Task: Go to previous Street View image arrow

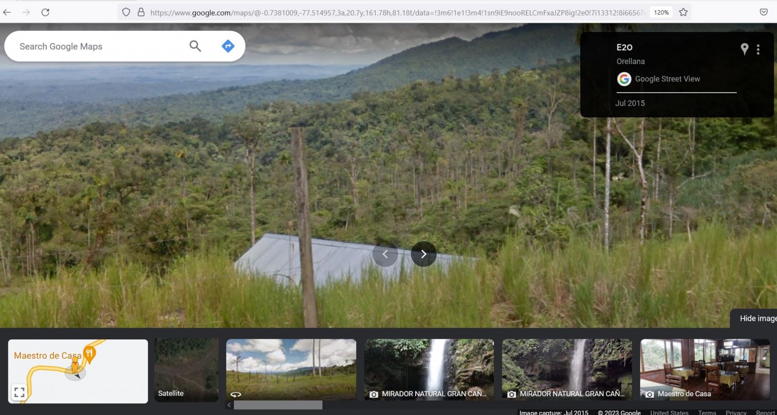Action: point(385,254)
